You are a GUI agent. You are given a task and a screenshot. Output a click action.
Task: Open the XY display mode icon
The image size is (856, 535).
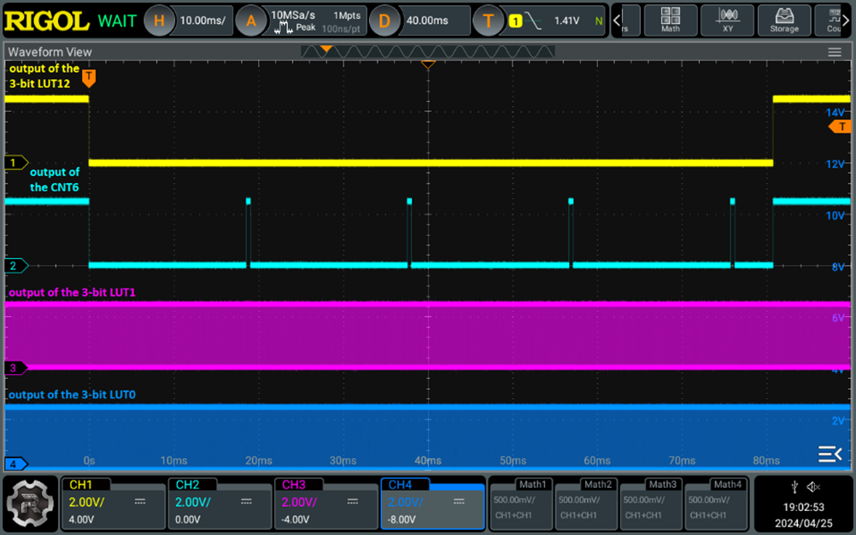(x=727, y=21)
